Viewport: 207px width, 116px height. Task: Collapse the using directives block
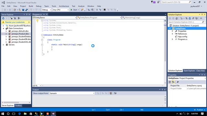(x=42, y=21)
